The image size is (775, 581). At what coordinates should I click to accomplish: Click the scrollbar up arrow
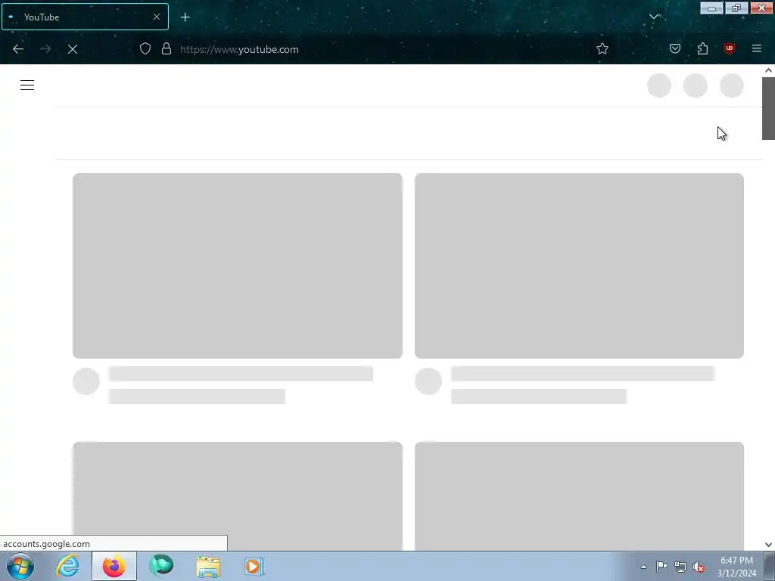pos(768,70)
